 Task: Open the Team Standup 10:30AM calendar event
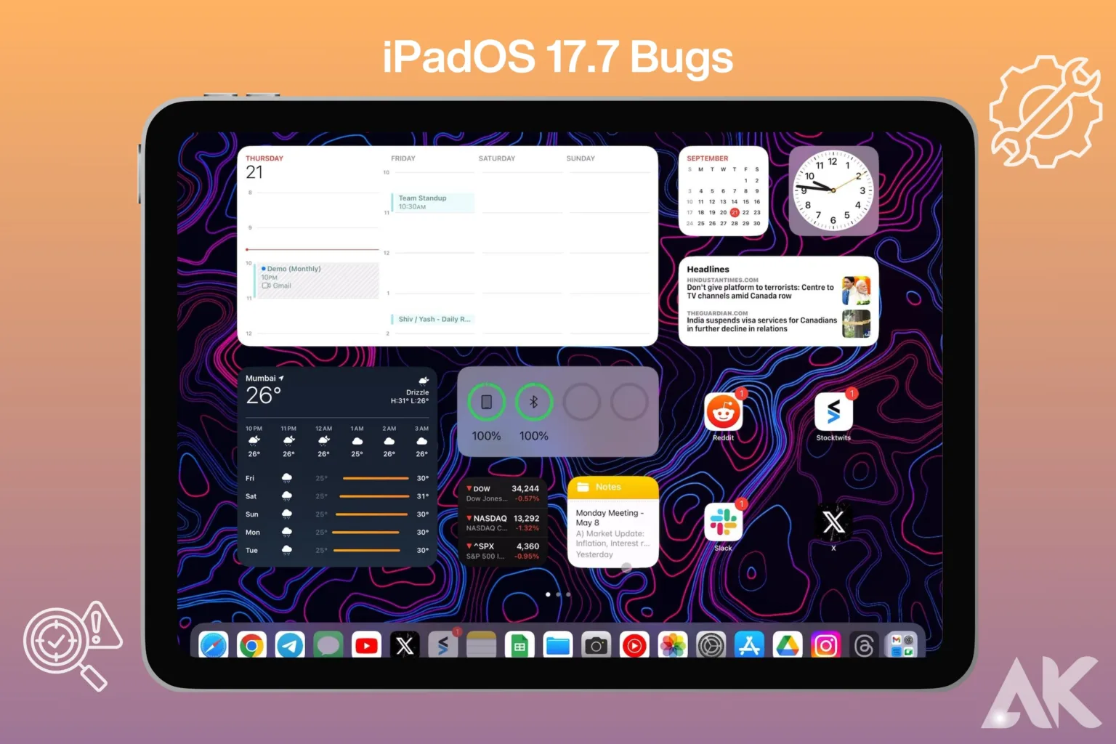(x=432, y=202)
